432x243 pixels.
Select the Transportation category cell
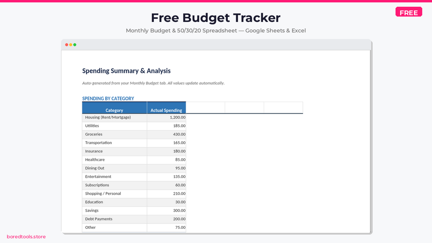coord(114,143)
